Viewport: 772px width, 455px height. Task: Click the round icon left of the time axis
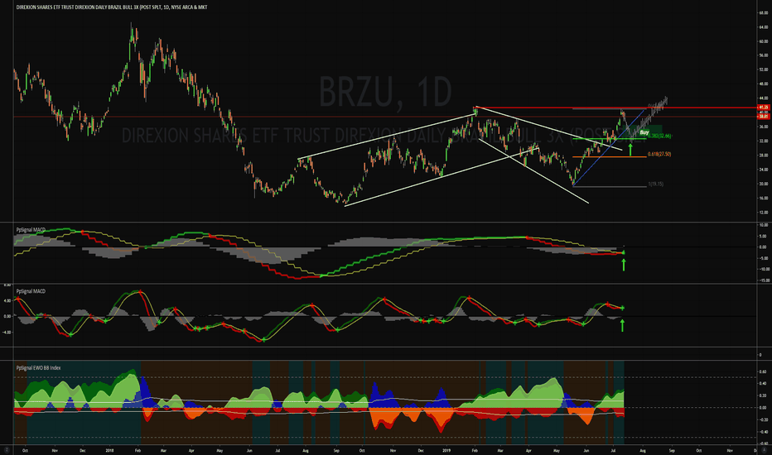click(7, 450)
